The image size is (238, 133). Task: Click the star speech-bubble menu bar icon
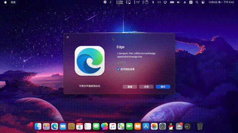105,2
